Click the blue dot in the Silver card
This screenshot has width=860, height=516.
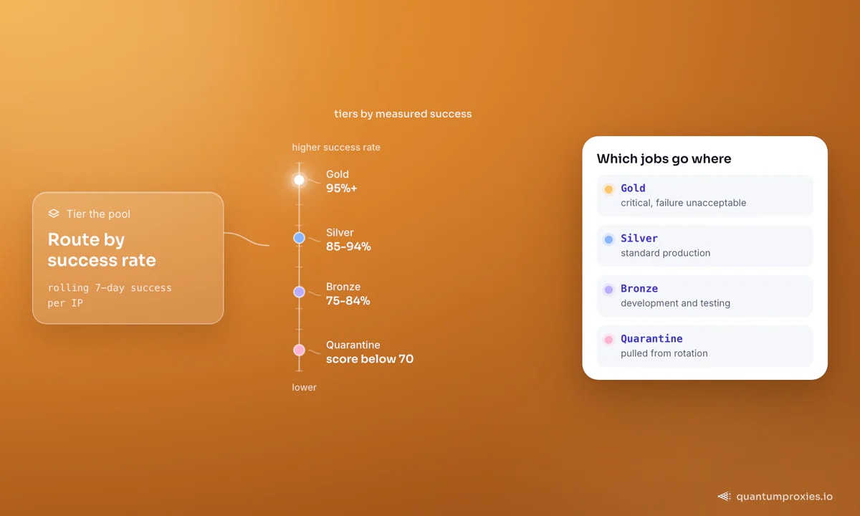(x=608, y=239)
